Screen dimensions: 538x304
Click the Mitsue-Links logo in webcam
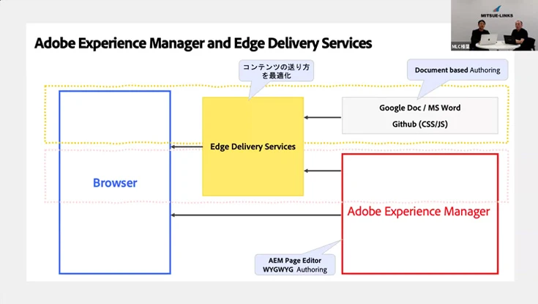(496, 12)
